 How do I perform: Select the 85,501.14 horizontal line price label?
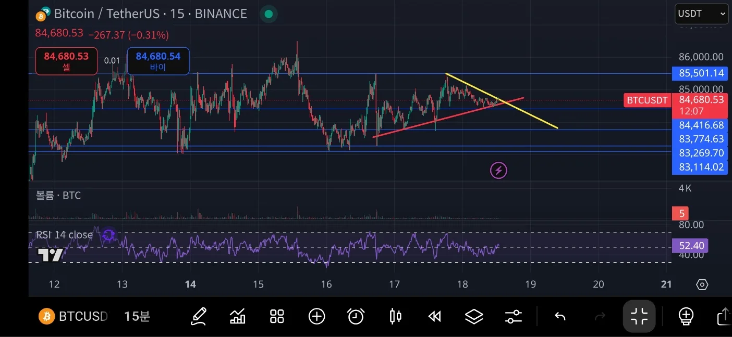pyautogui.click(x=700, y=73)
